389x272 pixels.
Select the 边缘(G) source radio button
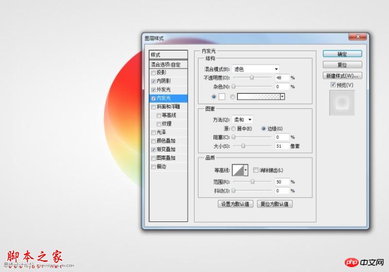264,129
